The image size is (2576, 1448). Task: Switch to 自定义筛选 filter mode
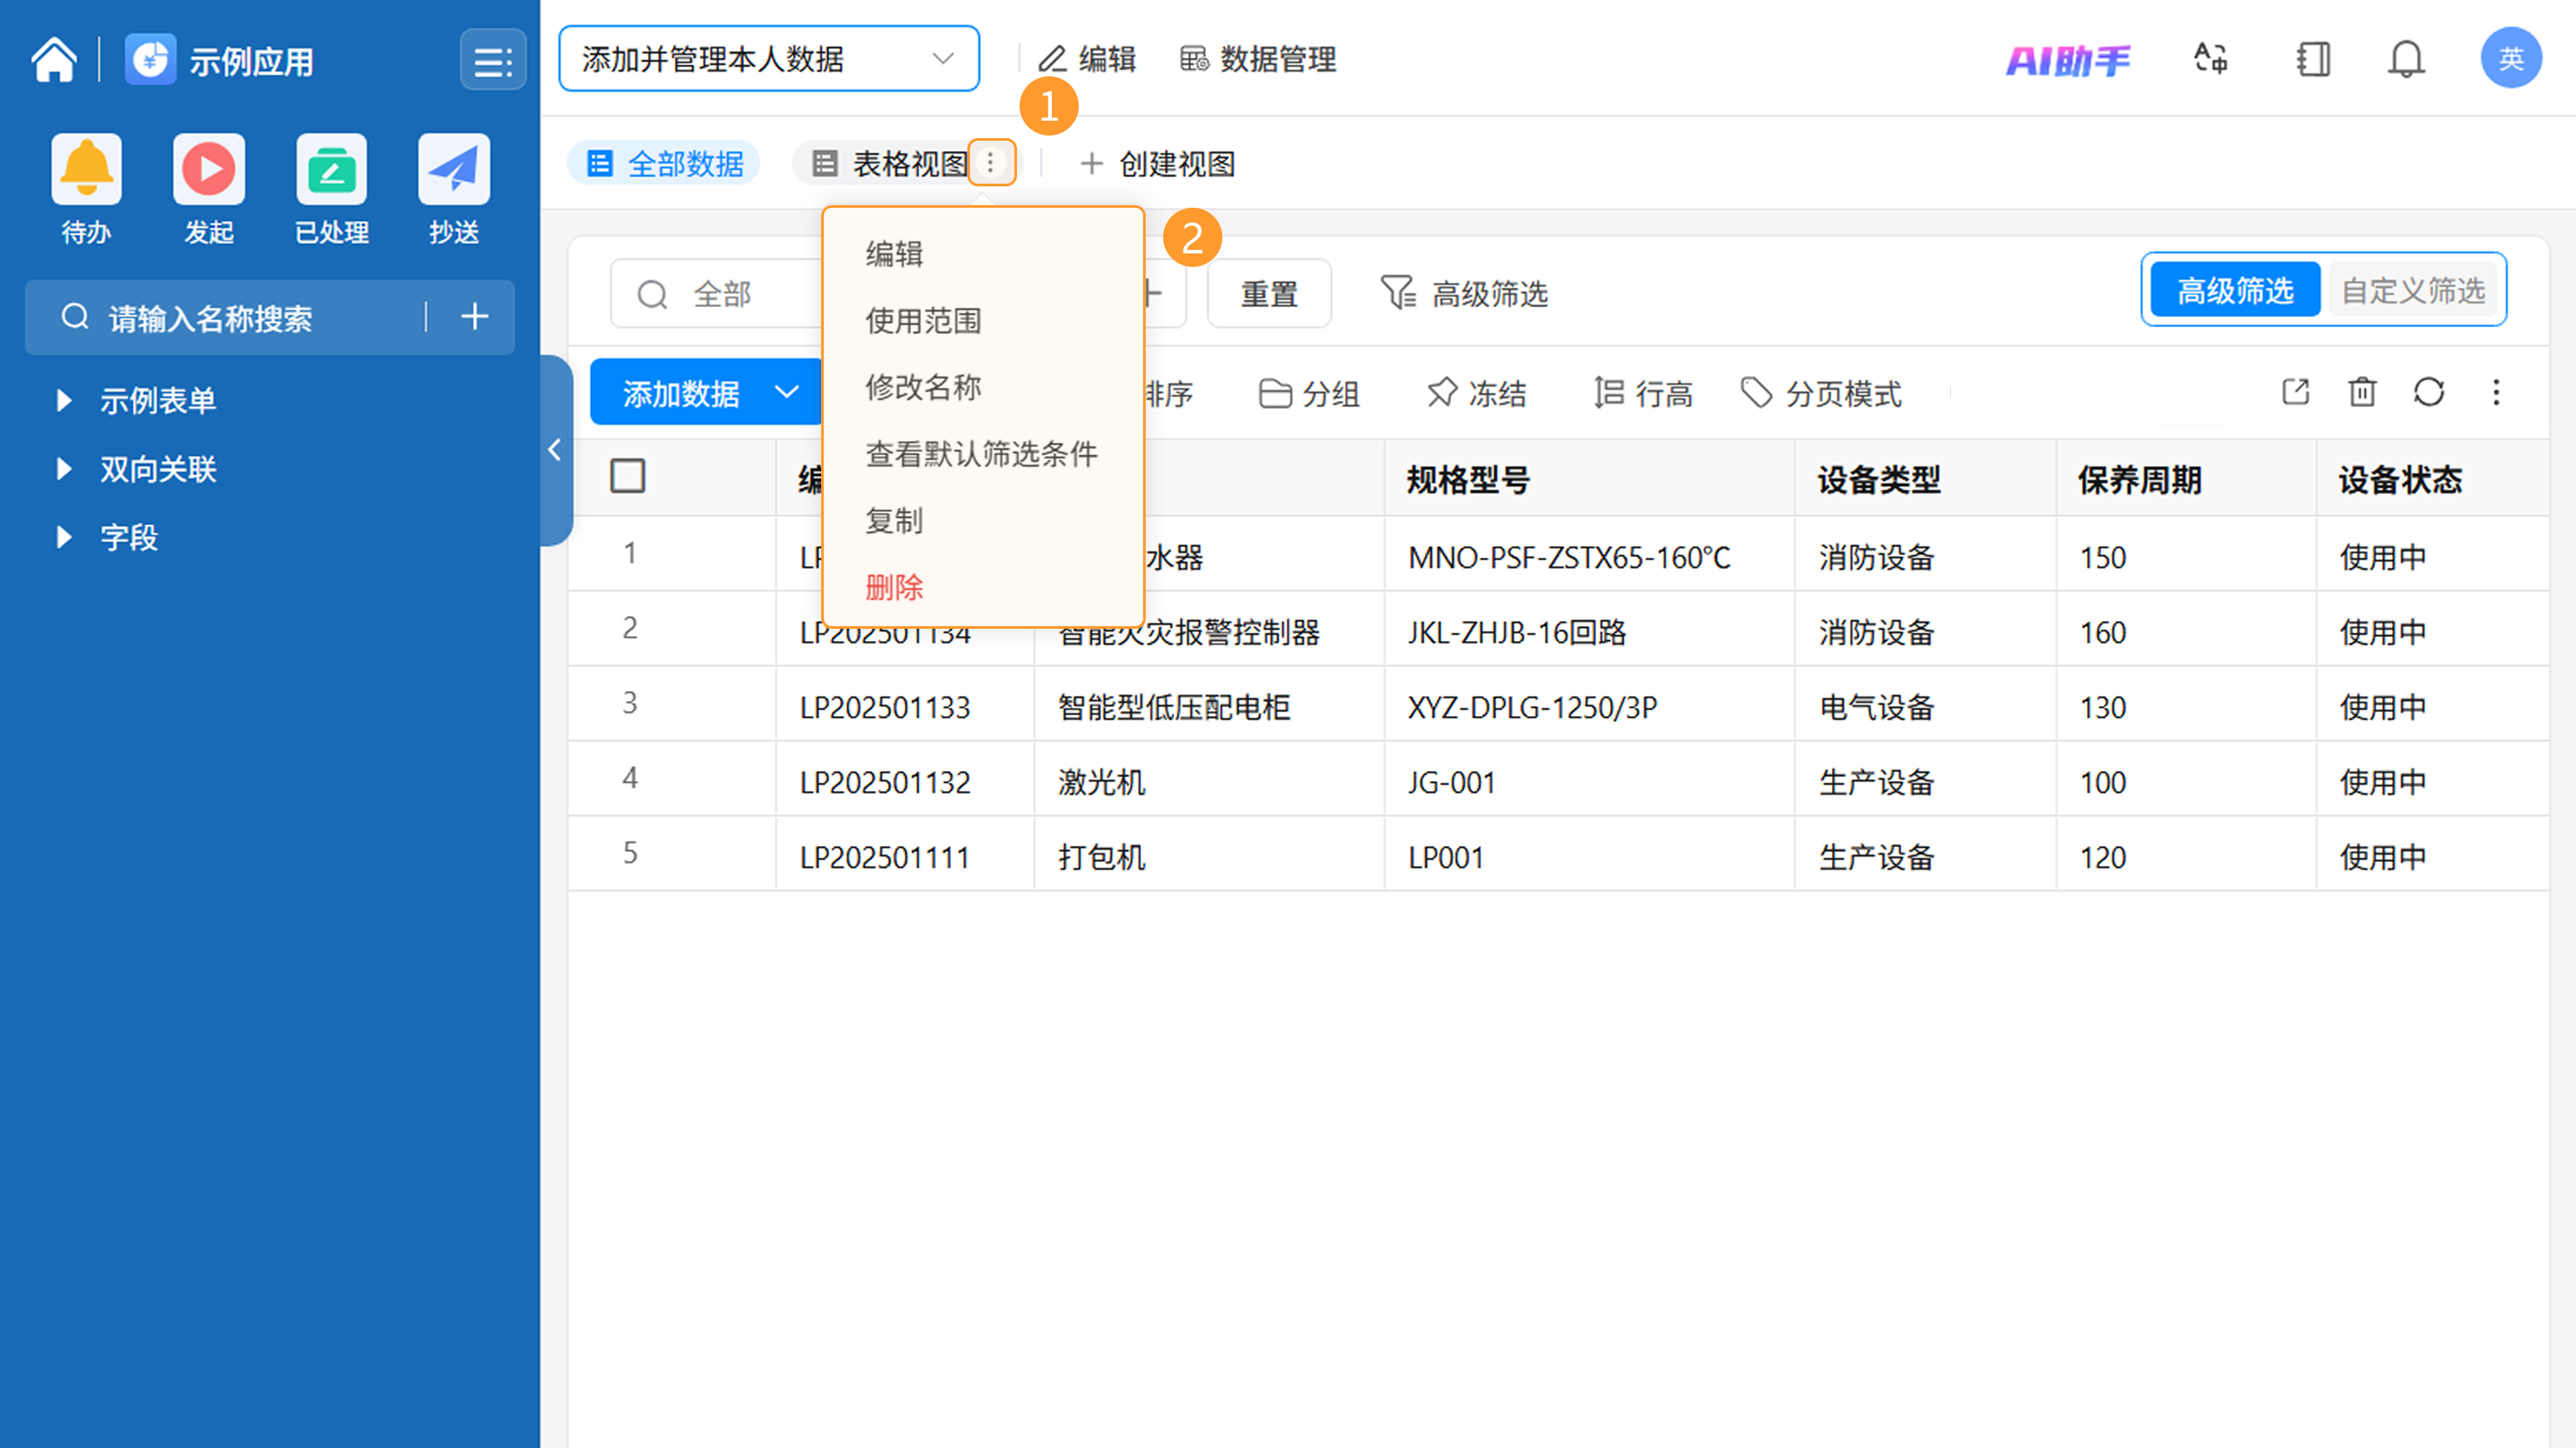pyautogui.click(x=2413, y=291)
